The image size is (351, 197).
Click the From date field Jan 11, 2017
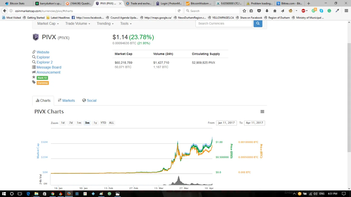(227, 123)
